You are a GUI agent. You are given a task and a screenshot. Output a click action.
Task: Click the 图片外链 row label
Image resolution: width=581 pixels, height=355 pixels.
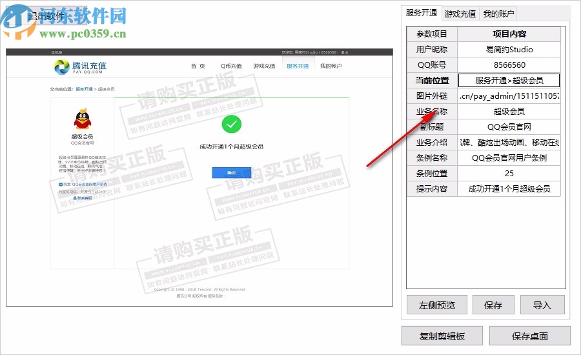click(432, 96)
